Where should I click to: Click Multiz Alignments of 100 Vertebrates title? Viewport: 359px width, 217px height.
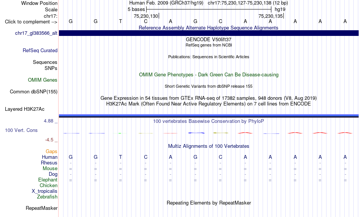(x=209, y=146)
